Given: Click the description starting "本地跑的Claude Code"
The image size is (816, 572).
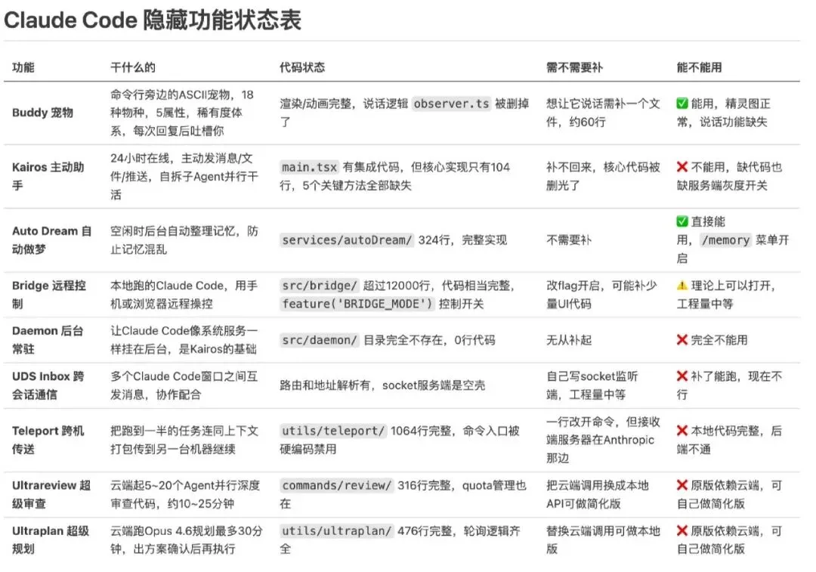Looking at the screenshot, I should 184,295.
